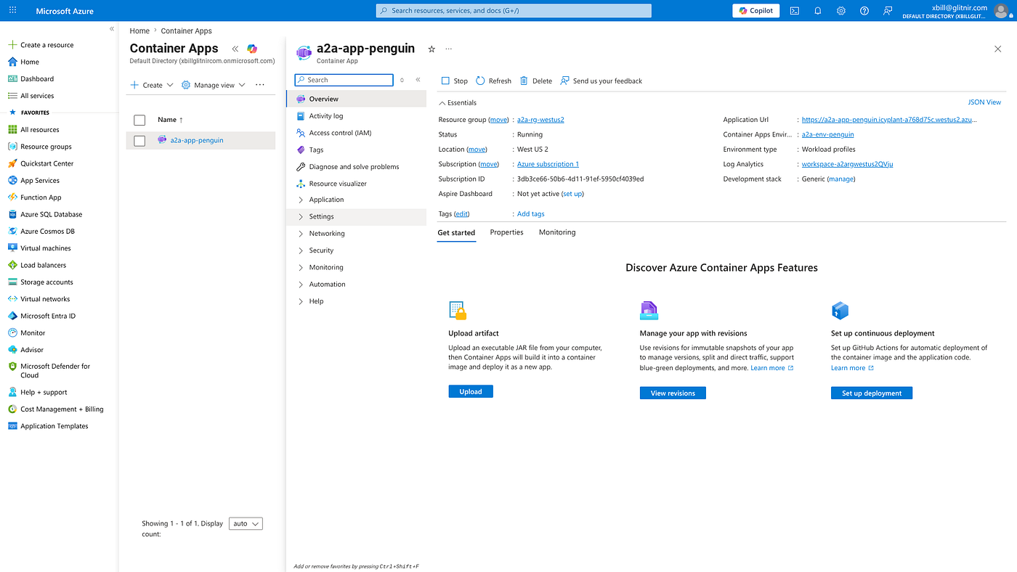Switch to the Monitoring tab
Screen dimensions: 1017x572
(x=557, y=232)
